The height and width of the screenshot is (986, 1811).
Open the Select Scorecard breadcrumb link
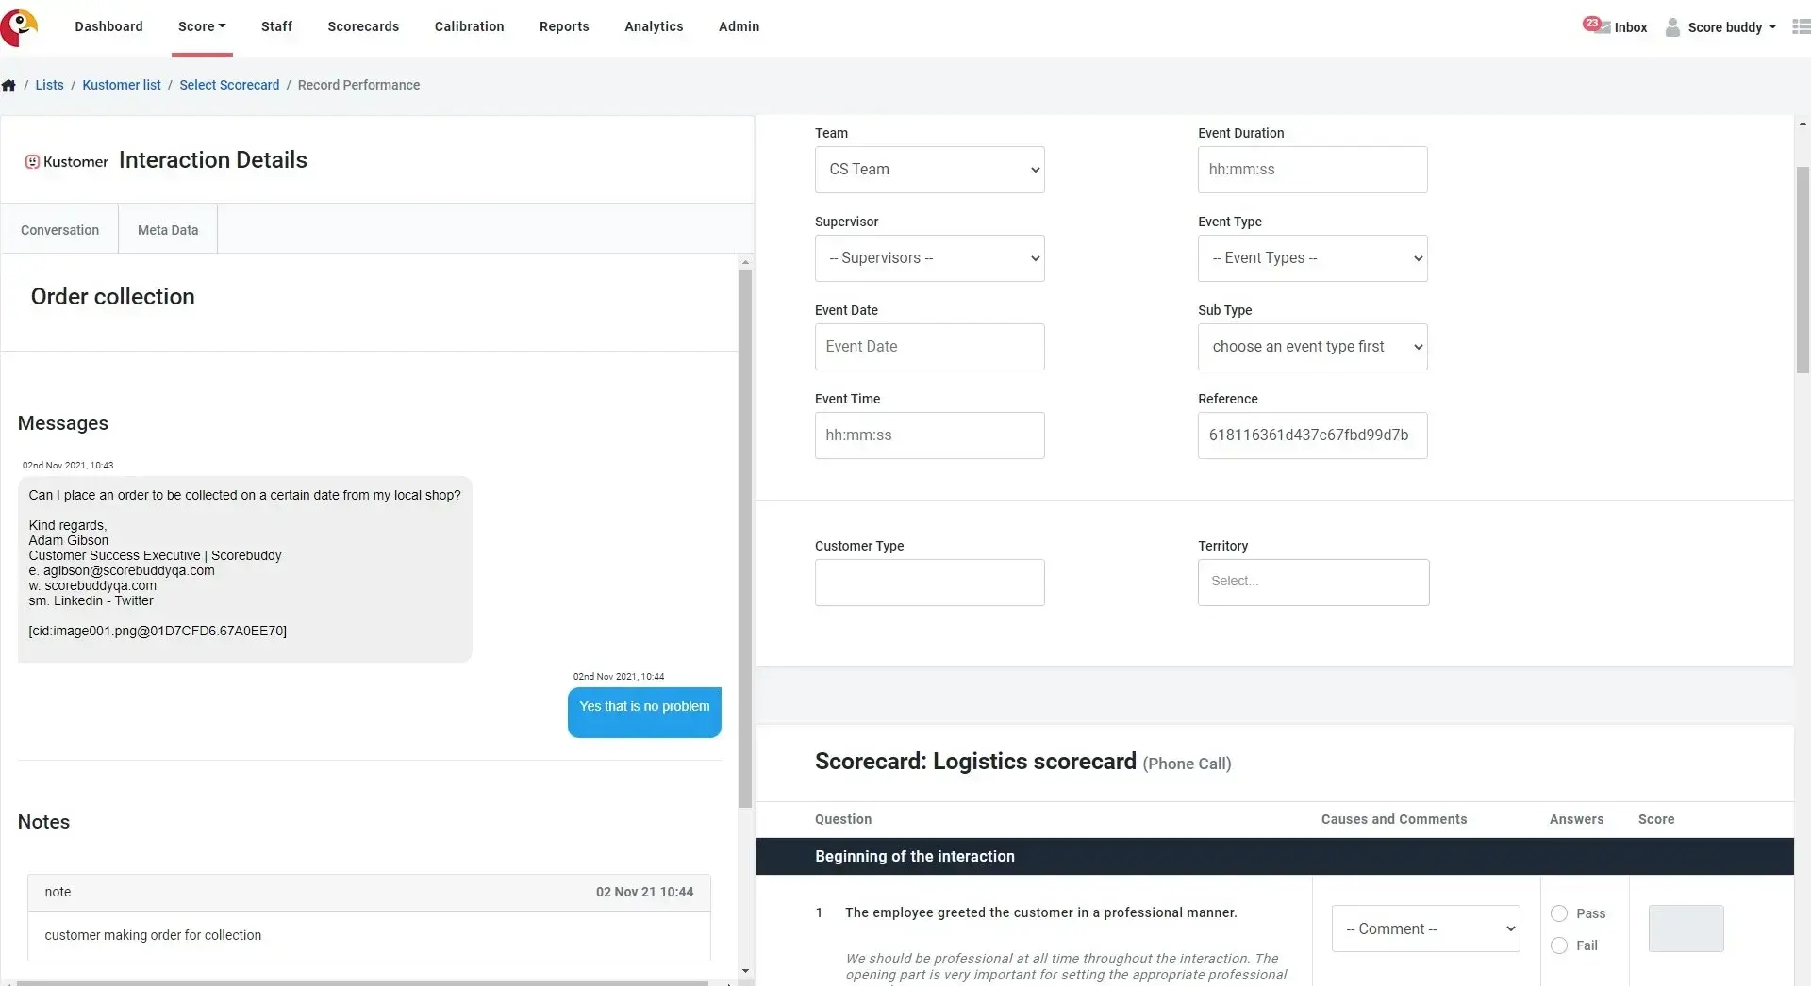tap(229, 85)
